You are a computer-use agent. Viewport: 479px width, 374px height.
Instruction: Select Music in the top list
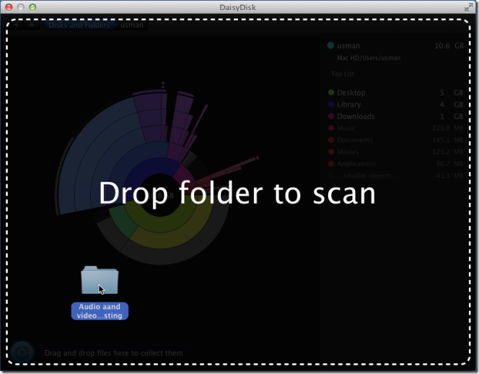click(x=395, y=128)
